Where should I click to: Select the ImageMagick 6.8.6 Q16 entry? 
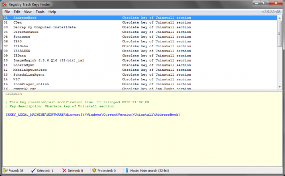(140, 60)
